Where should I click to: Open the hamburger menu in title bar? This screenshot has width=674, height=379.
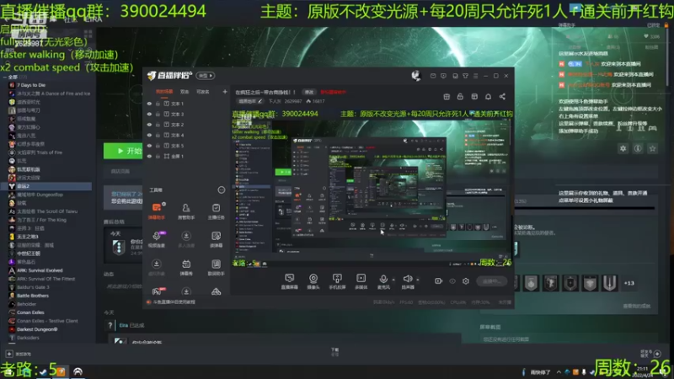[x=475, y=76]
